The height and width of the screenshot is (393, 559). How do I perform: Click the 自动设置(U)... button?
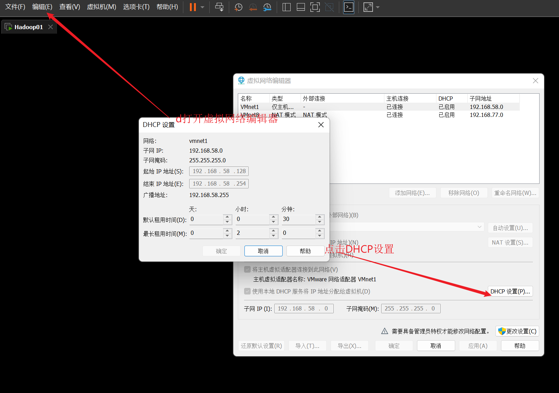click(x=510, y=228)
